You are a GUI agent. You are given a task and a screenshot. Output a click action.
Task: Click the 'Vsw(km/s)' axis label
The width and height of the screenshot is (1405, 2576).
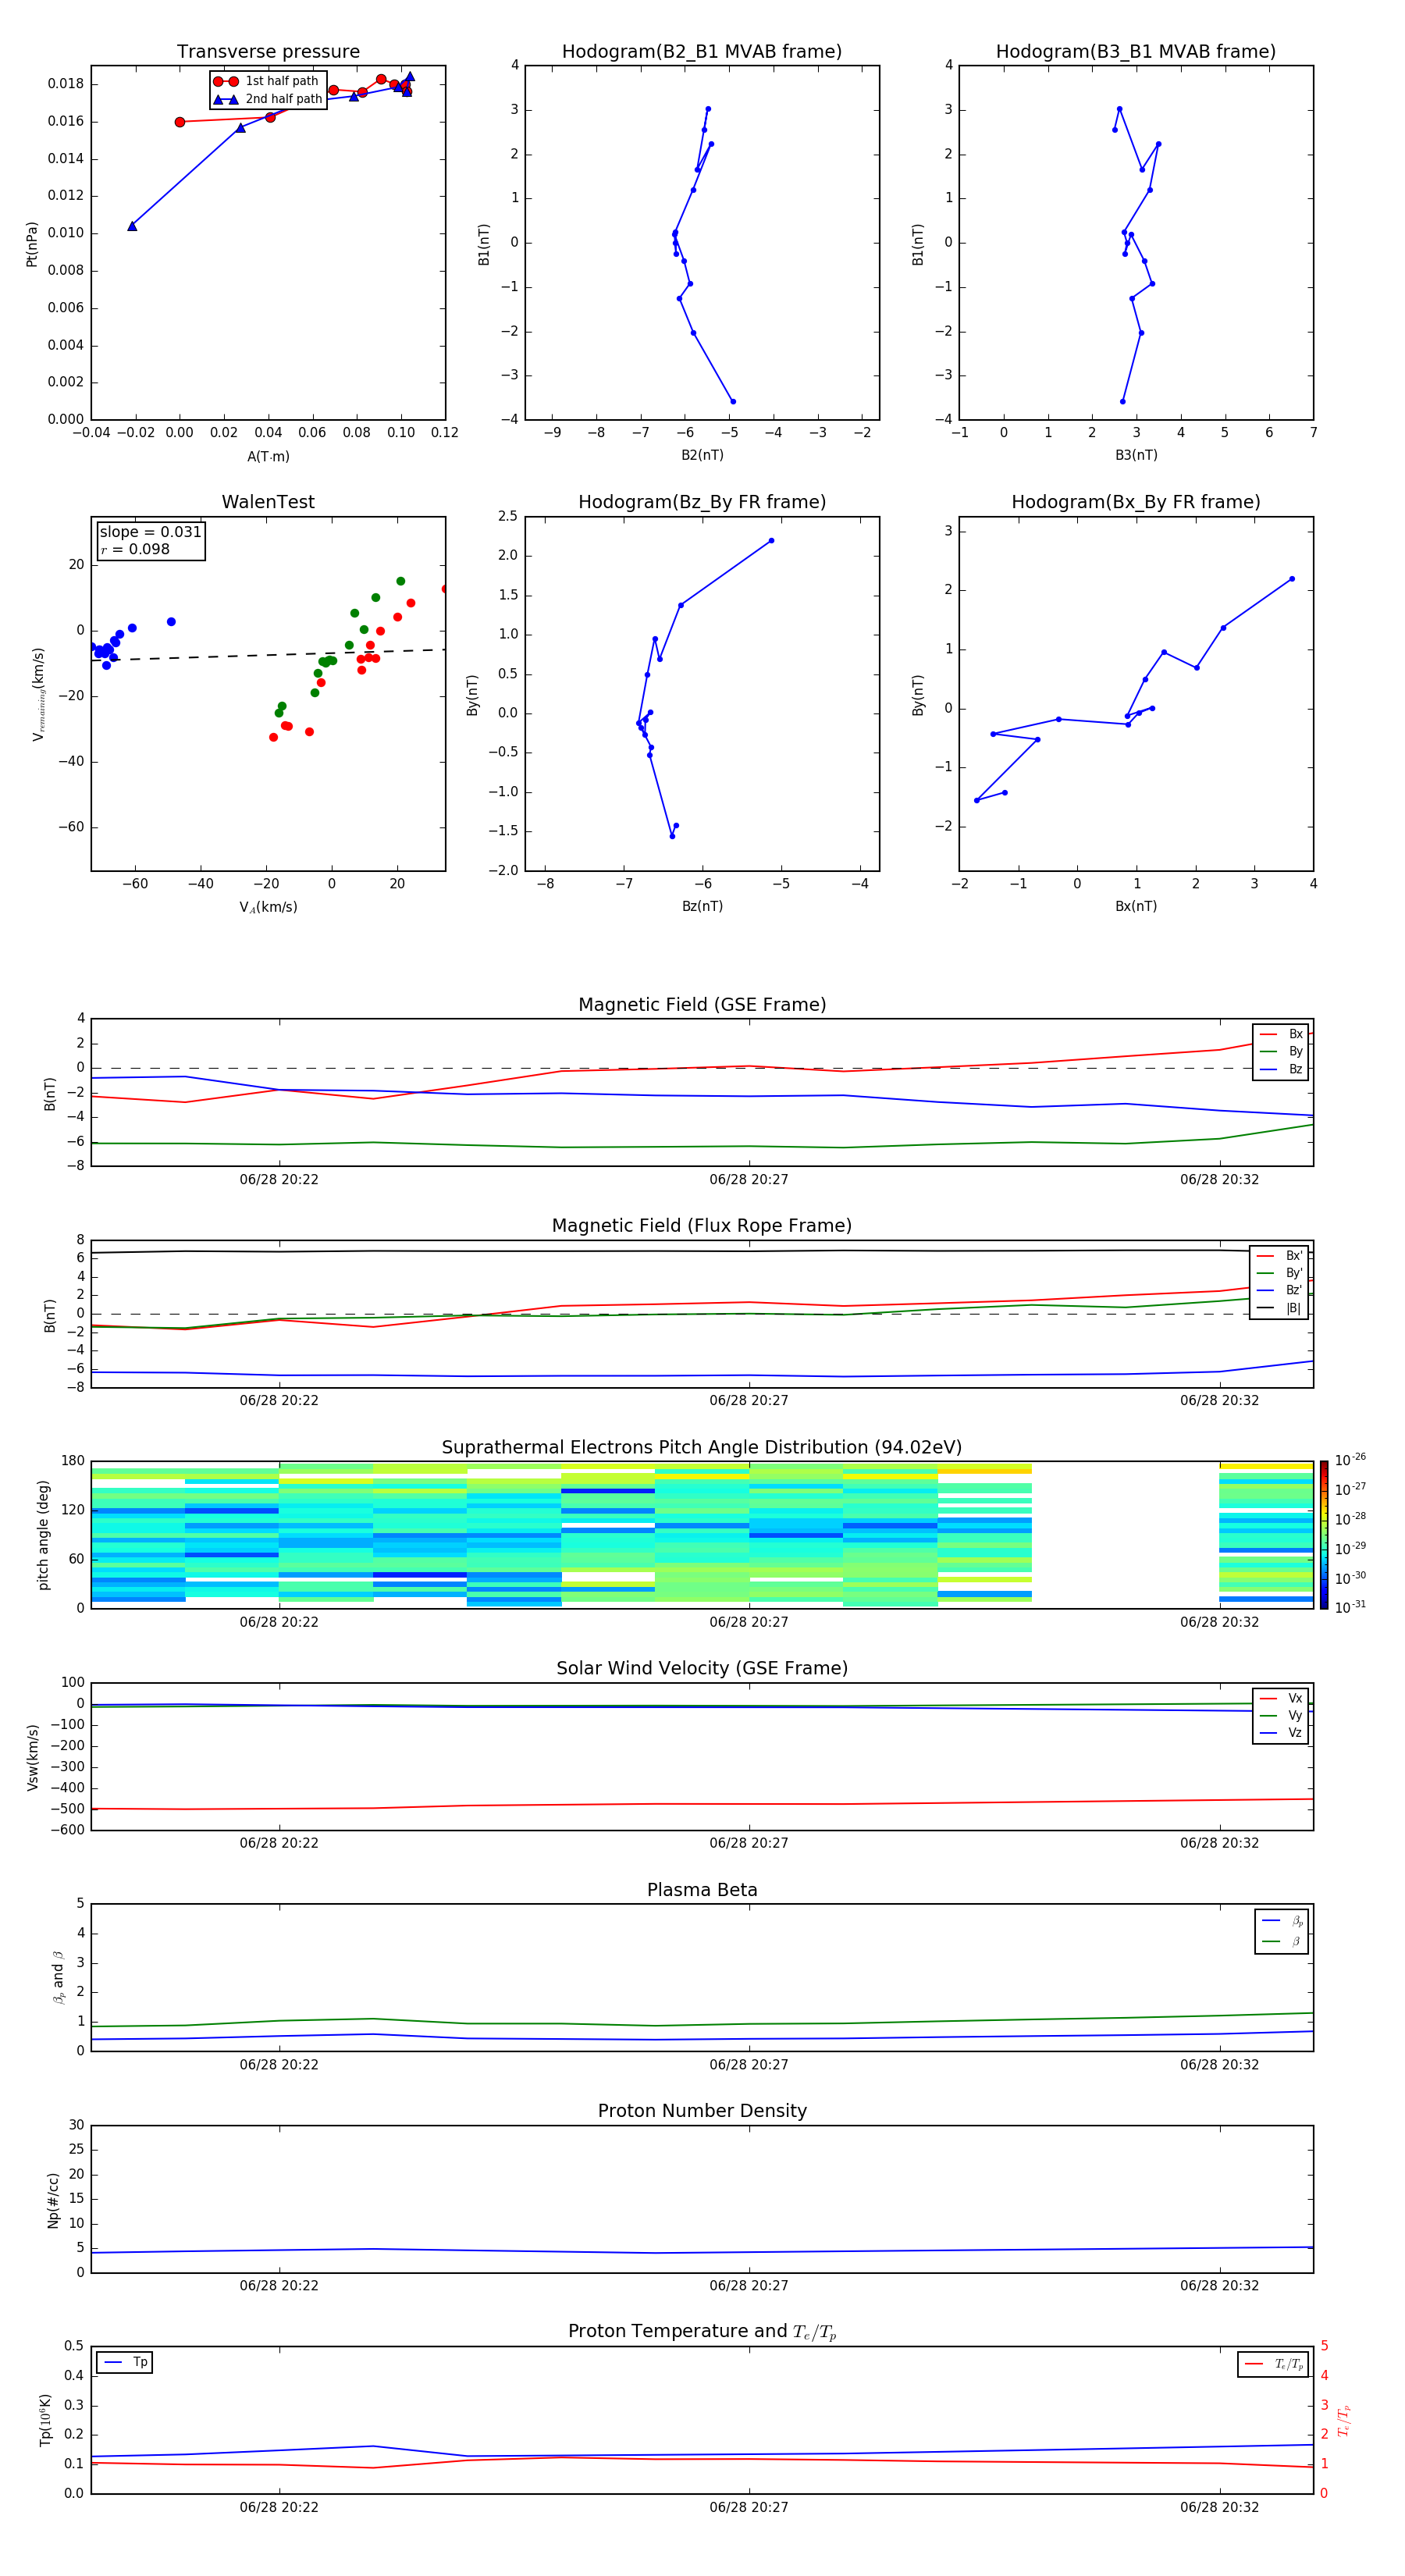click(33, 1757)
